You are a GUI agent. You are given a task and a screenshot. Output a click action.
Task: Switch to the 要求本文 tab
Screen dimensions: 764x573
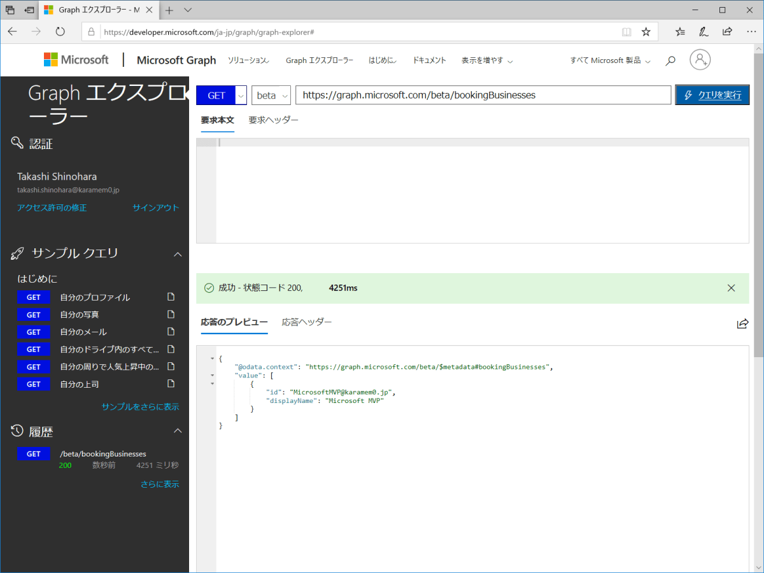pyautogui.click(x=218, y=120)
